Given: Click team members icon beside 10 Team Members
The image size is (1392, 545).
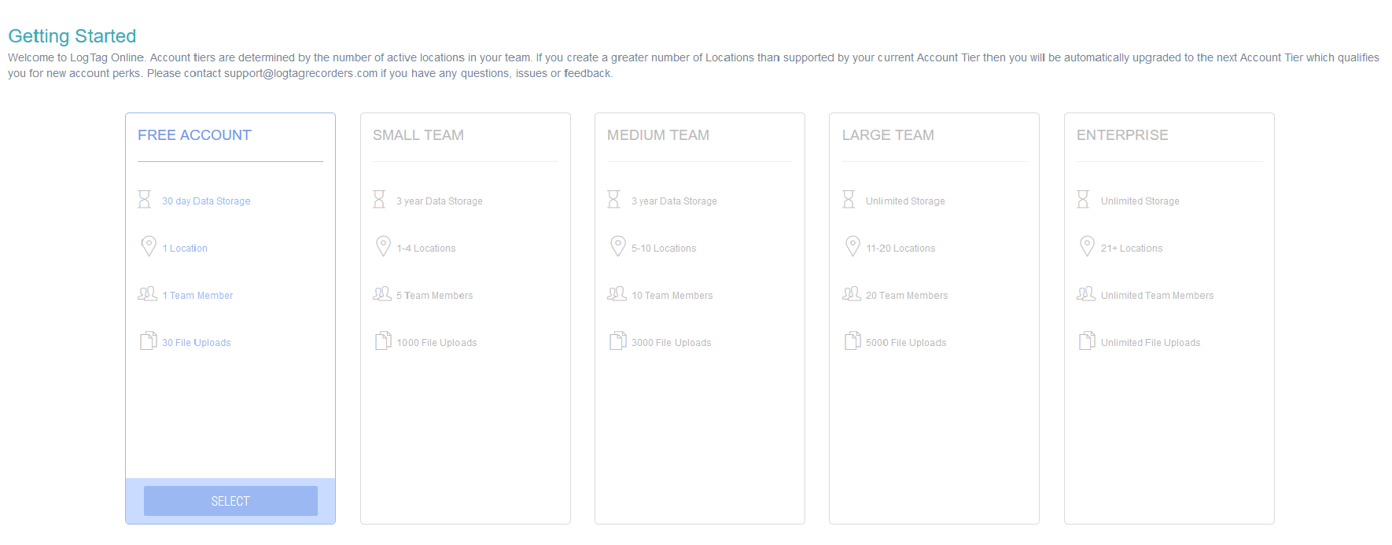Looking at the screenshot, I should (x=617, y=294).
